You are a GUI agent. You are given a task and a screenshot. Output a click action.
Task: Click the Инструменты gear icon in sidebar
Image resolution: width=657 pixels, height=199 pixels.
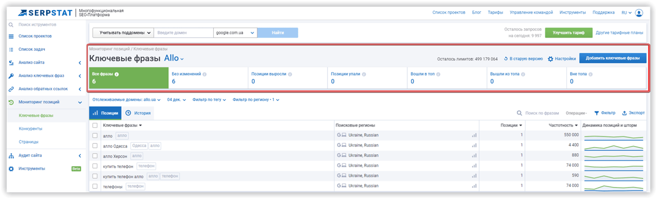(x=11, y=169)
